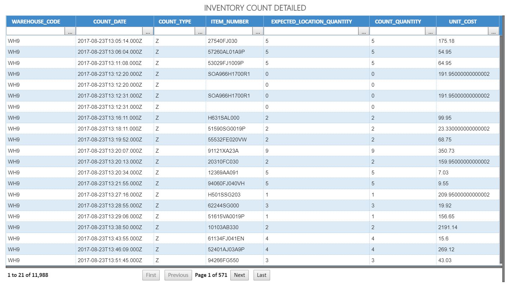
Task: Go to the Next page
Action: (239, 275)
